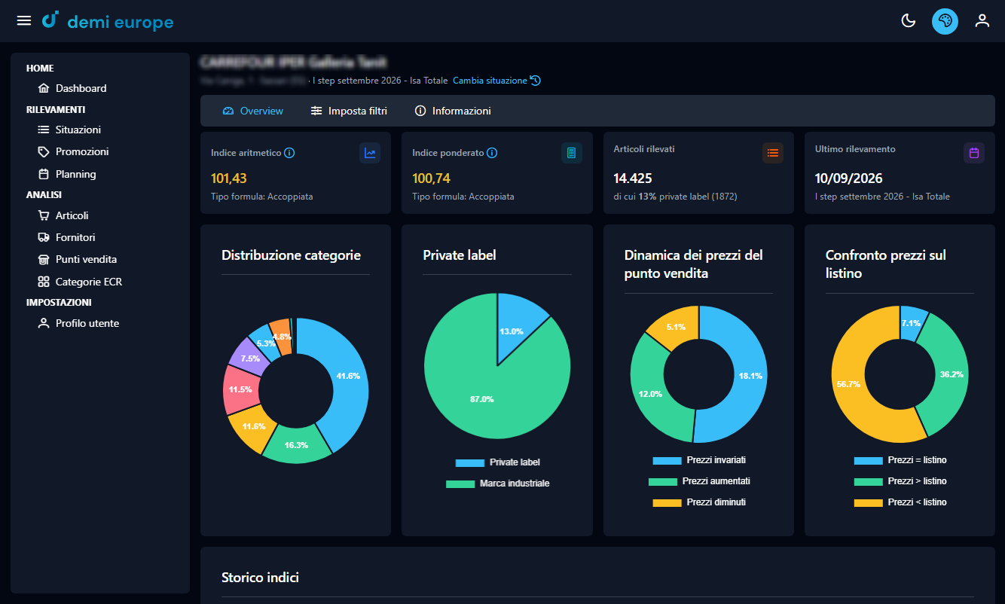Click calendar icon in Ultimo rilevamento card
The image size is (1005, 604).
974,153
